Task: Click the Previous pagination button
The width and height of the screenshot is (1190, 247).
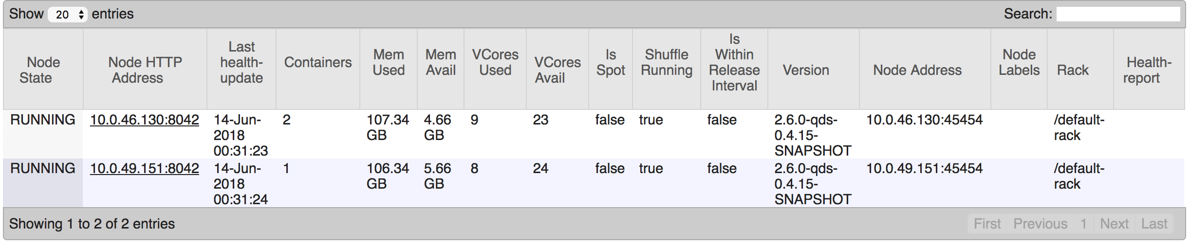Action: pyautogui.click(x=1040, y=224)
